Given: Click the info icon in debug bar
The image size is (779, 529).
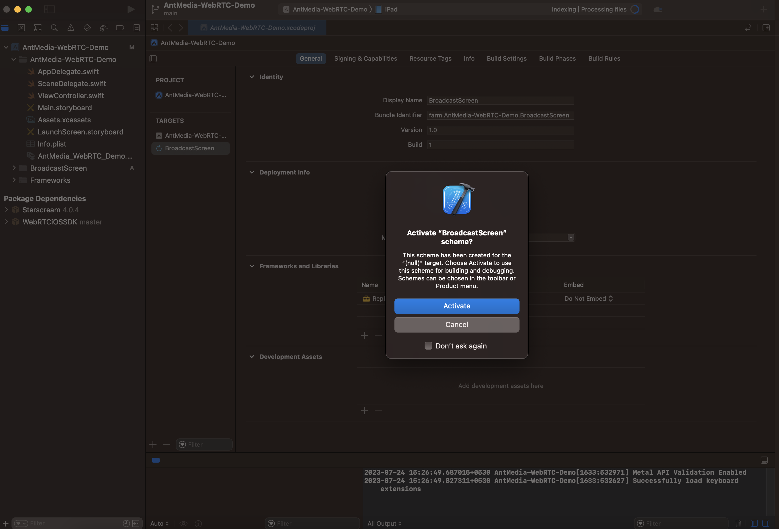Looking at the screenshot, I should (198, 524).
